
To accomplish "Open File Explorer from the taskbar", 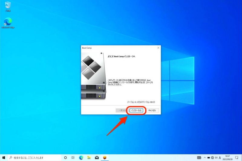I will pos(89,158).
